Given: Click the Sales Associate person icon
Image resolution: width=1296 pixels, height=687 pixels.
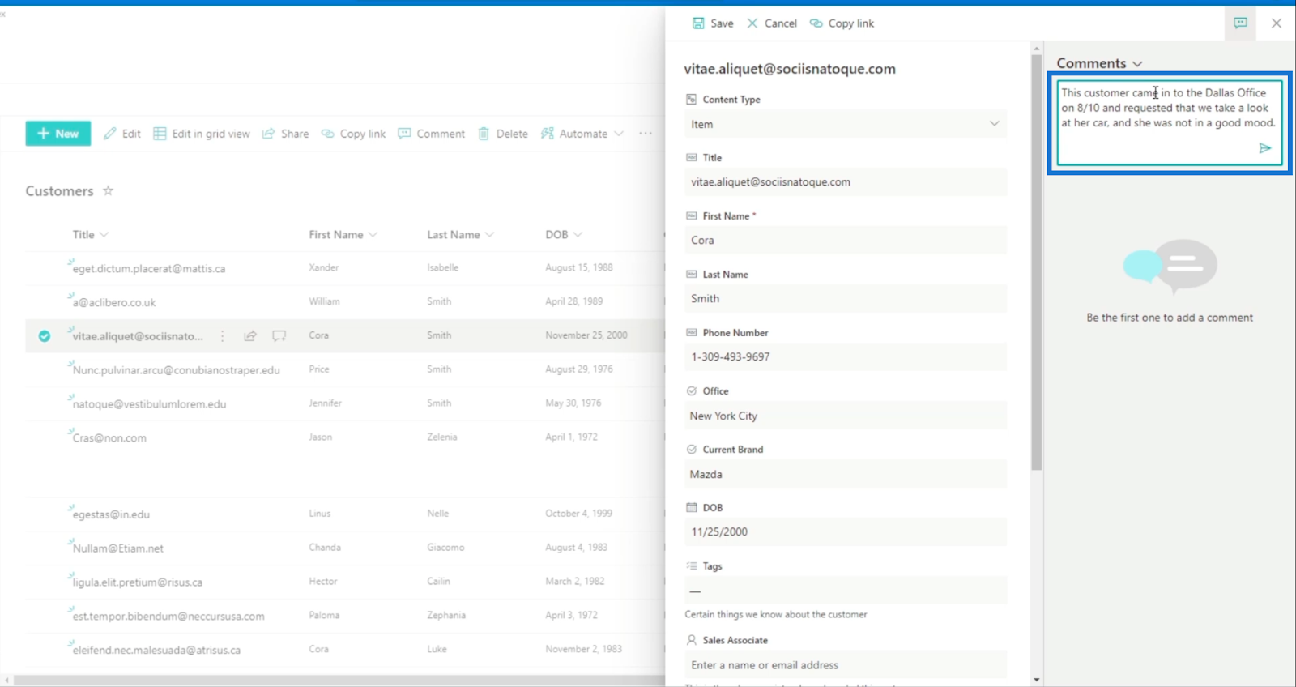Looking at the screenshot, I should (691, 640).
